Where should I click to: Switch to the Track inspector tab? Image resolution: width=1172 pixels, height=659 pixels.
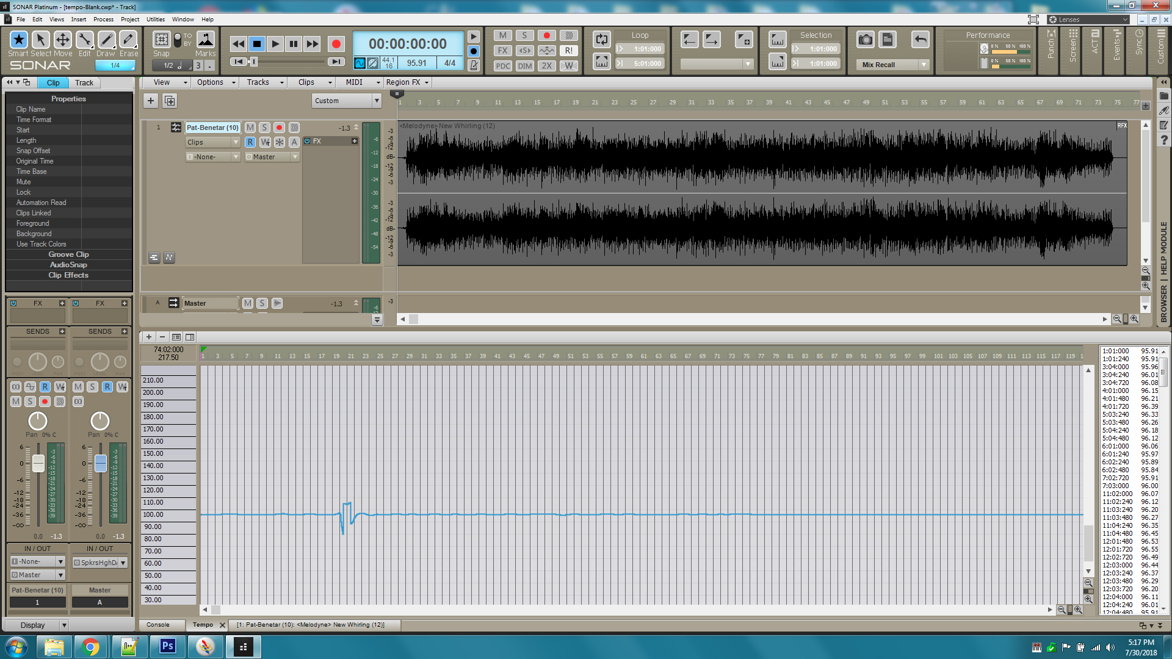pos(84,83)
